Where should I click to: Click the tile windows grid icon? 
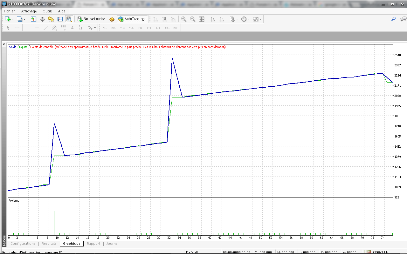tap(202, 19)
